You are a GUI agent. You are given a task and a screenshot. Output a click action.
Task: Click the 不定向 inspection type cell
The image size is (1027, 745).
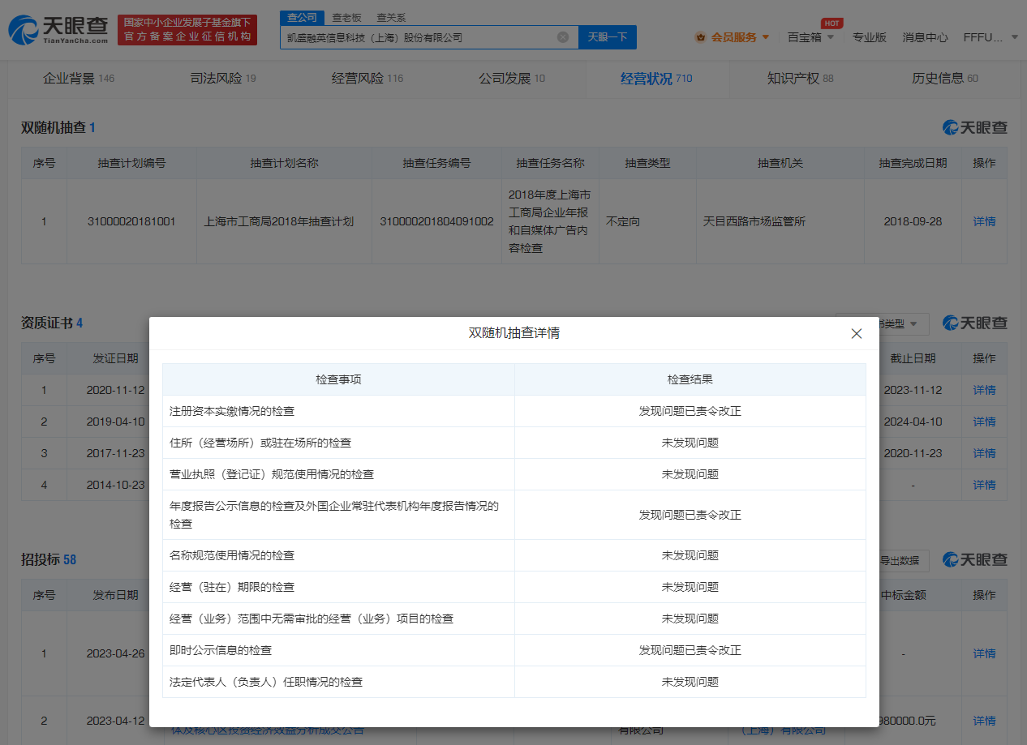(622, 221)
